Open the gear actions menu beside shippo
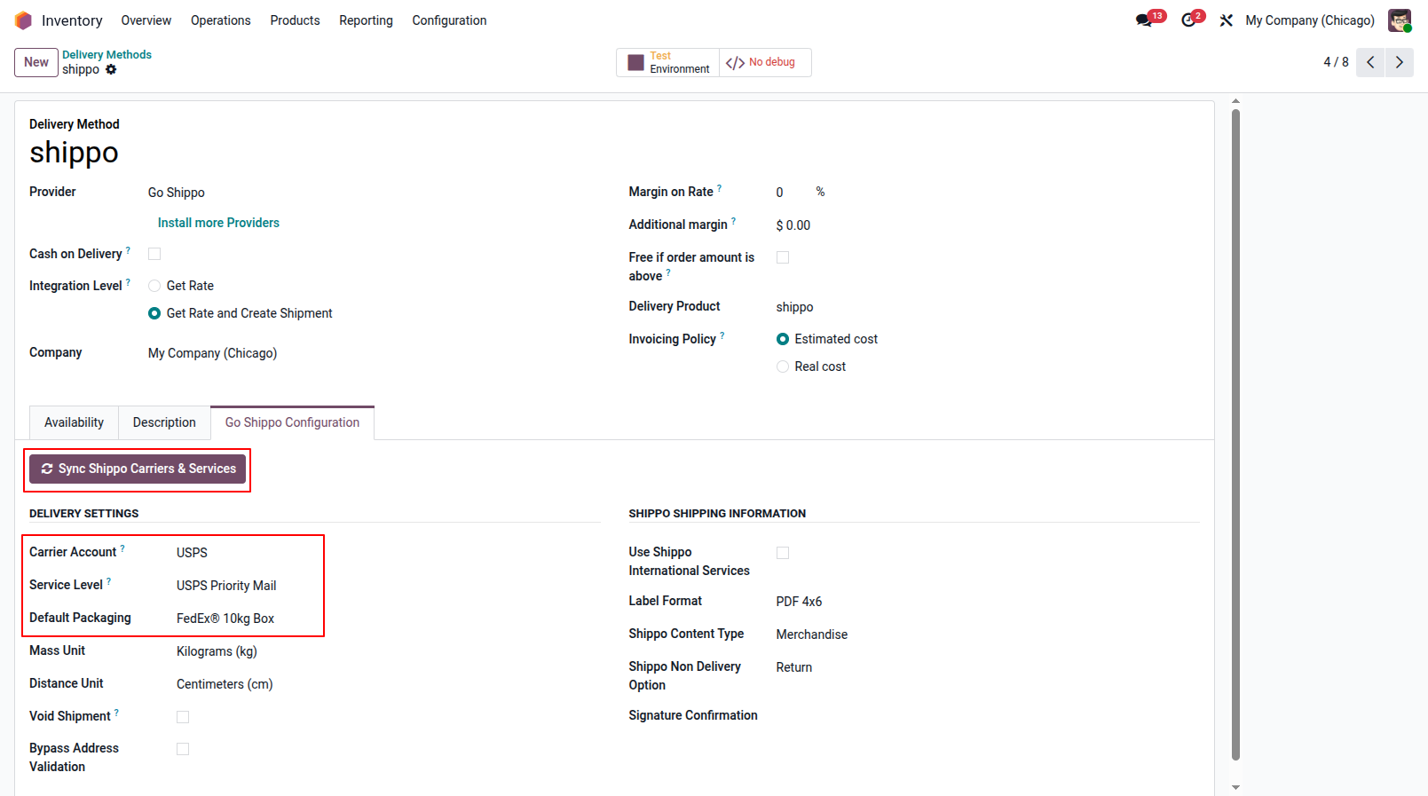 point(111,69)
